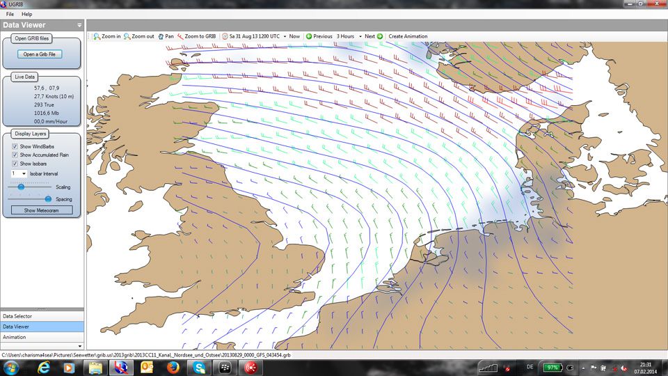Image resolution: width=668 pixels, height=376 pixels.
Task: Click the Action Center flag tray icon
Action: pyautogui.click(x=593, y=368)
